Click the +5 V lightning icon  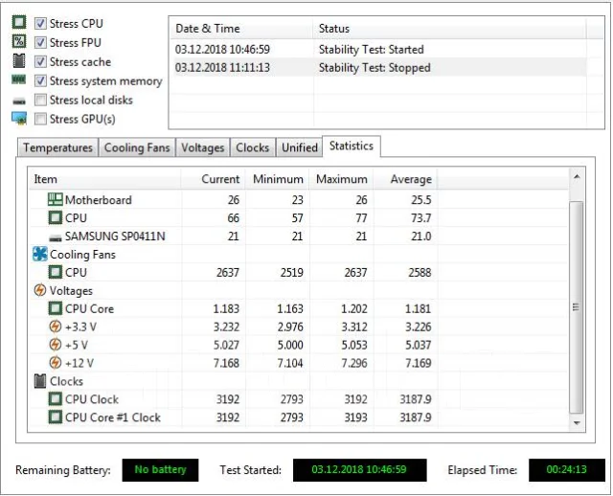[56, 345]
